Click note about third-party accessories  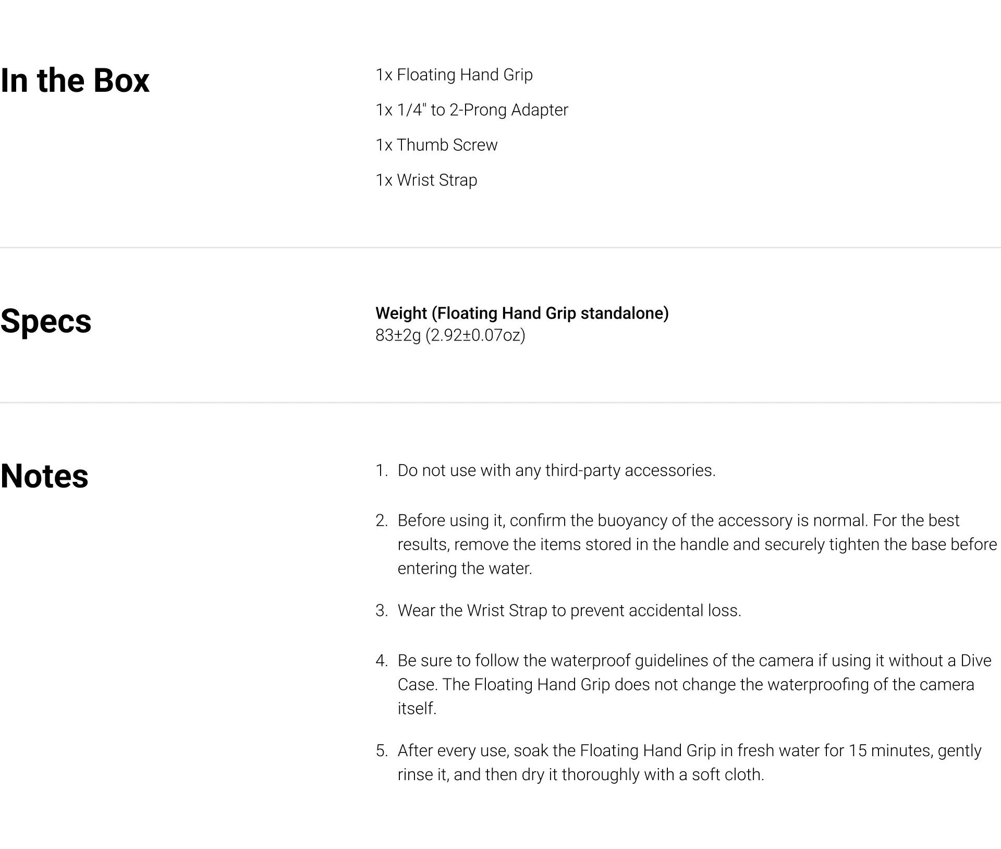[x=556, y=470]
